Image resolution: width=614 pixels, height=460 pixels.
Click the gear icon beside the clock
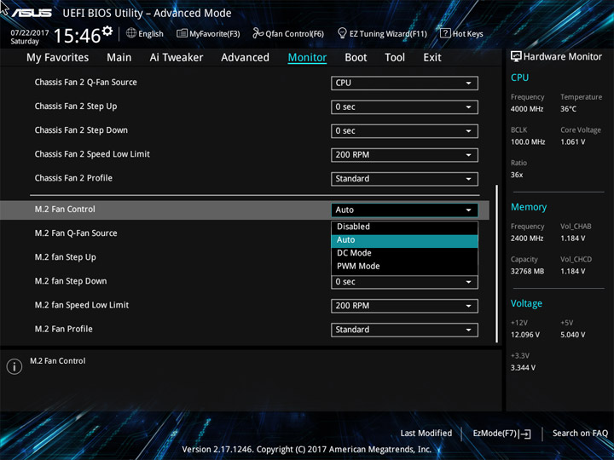(107, 31)
